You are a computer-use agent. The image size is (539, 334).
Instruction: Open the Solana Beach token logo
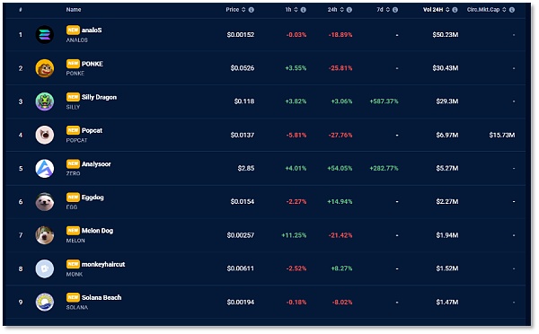(x=45, y=302)
